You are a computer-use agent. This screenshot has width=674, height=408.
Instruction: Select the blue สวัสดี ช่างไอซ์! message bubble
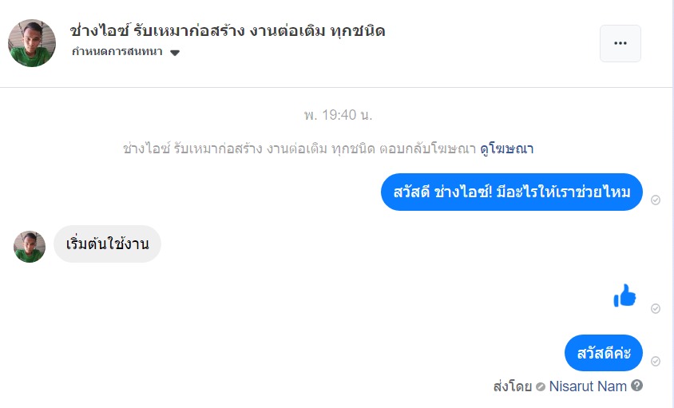click(511, 192)
